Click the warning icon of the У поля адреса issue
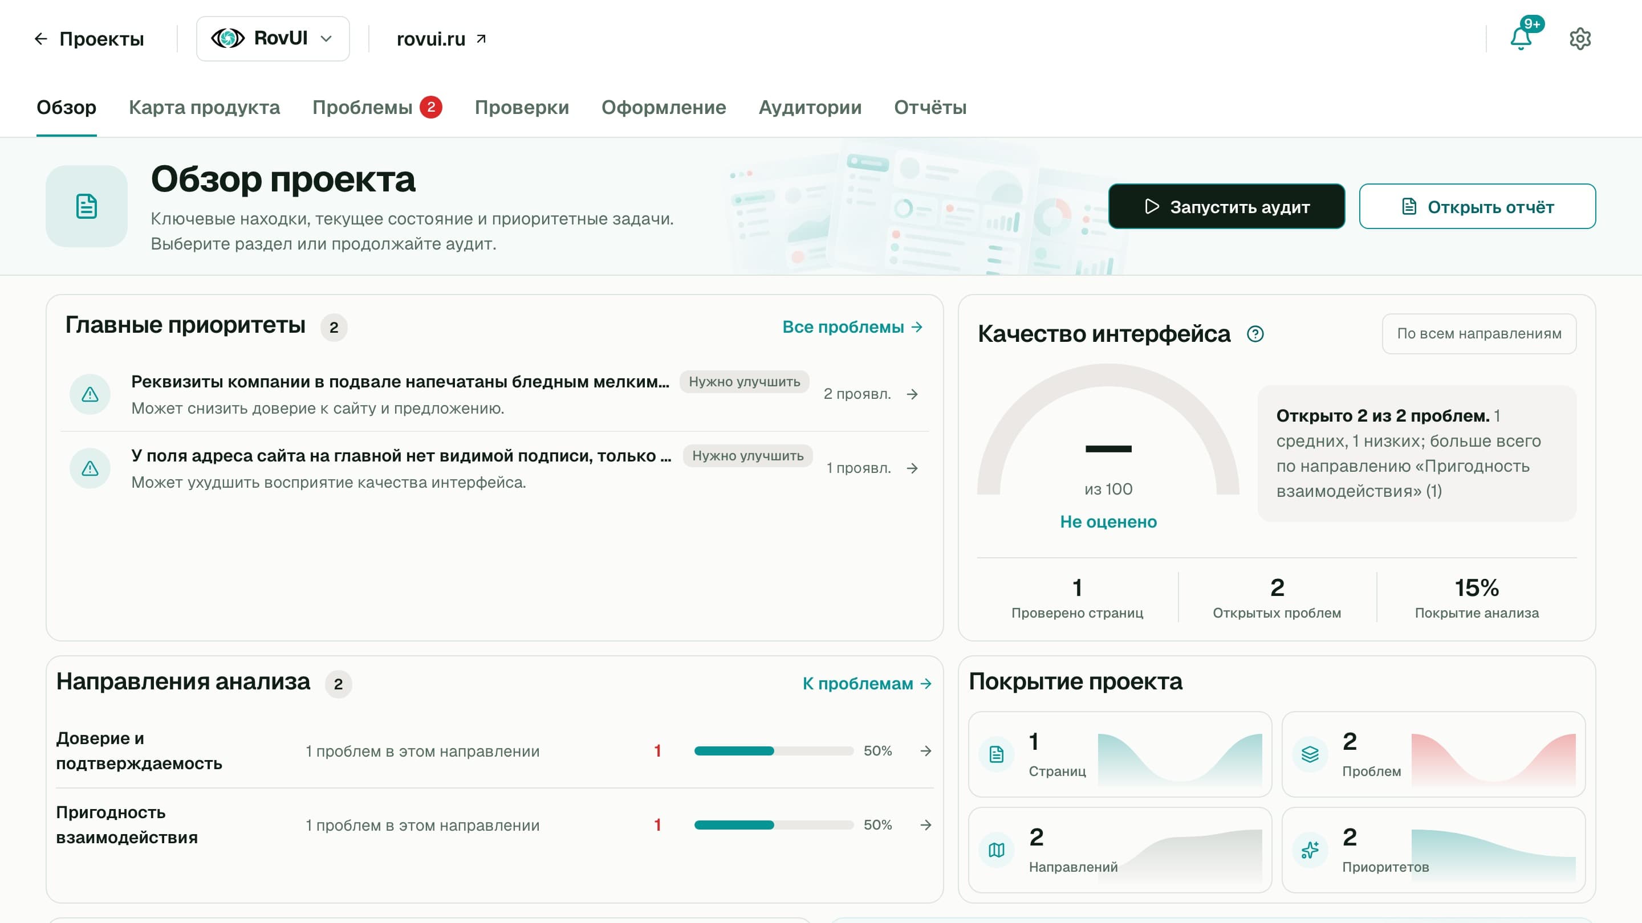 [90, 468]
